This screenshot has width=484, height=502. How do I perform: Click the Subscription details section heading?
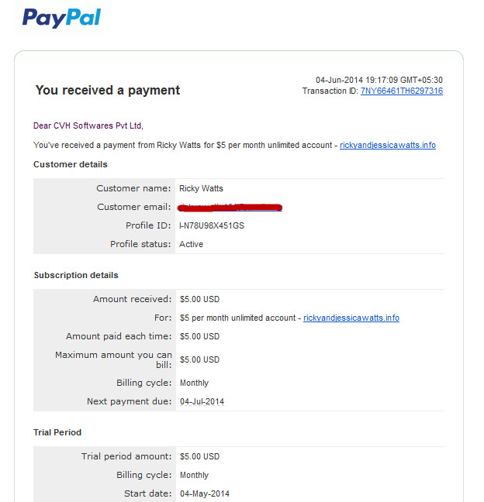pyautogui.click(x=76, y=275)
